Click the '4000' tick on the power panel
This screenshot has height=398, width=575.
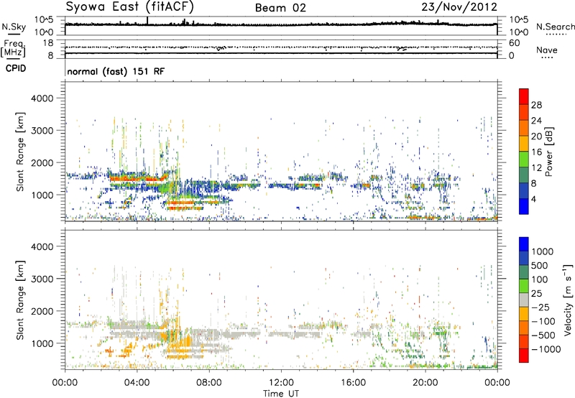click(42, 98)
